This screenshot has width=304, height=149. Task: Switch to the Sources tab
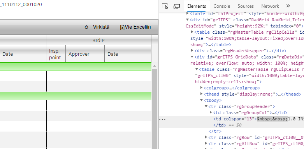pyautogui.click(x=246, y=6)
